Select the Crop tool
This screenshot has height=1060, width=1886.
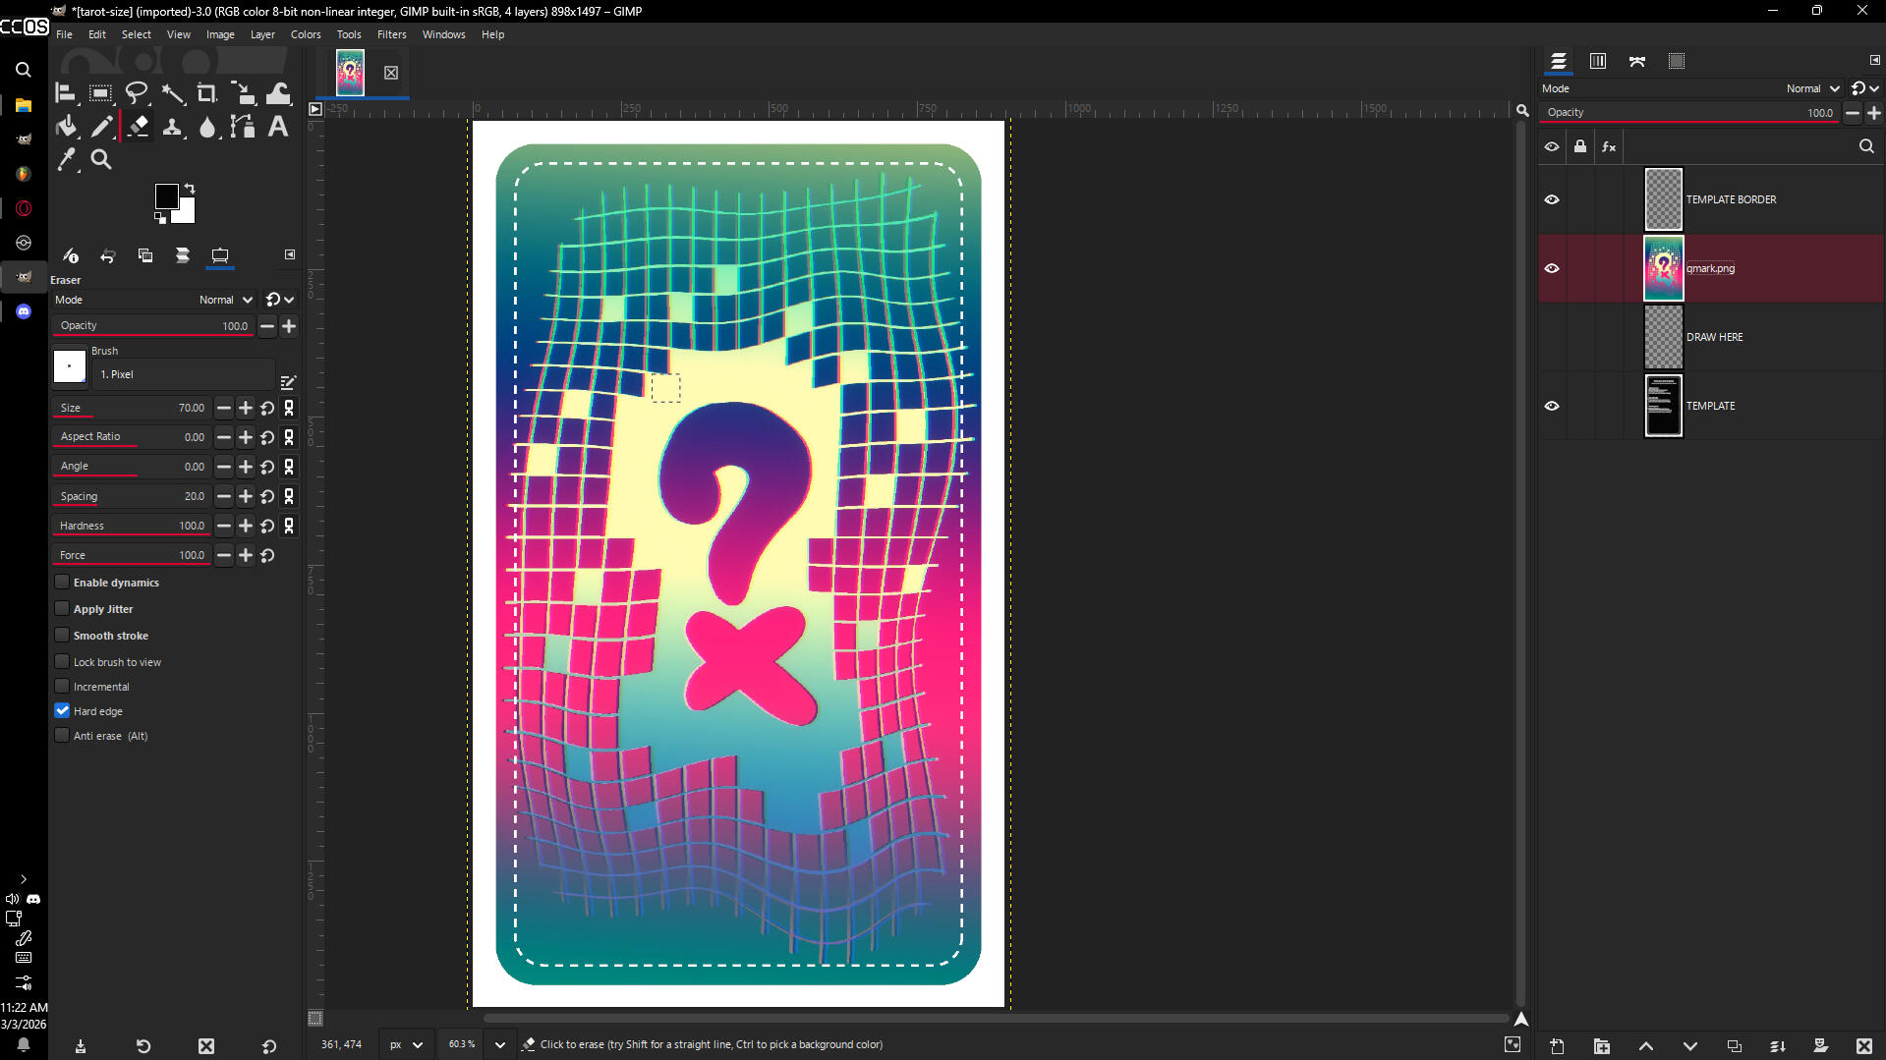206,94
